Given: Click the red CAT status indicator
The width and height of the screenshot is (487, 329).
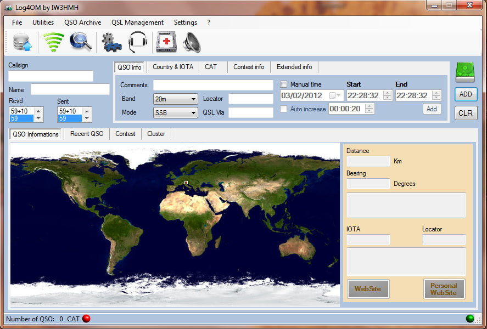Looking at the screenshot, I should click(x=86, y=317).
